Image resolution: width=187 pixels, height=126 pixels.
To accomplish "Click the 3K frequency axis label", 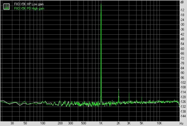I will (x=129, y=123).
